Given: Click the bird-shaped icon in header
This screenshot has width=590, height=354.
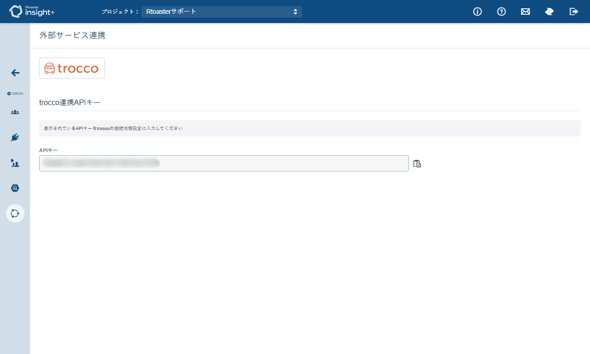Looking at the screenshot, I should (549, 12).
